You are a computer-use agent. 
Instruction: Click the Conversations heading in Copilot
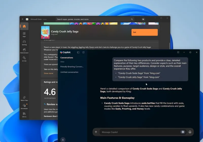67,58
